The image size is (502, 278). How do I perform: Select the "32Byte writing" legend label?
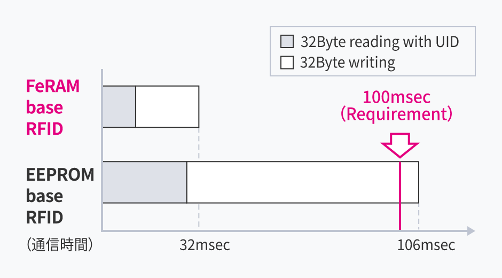347,63
